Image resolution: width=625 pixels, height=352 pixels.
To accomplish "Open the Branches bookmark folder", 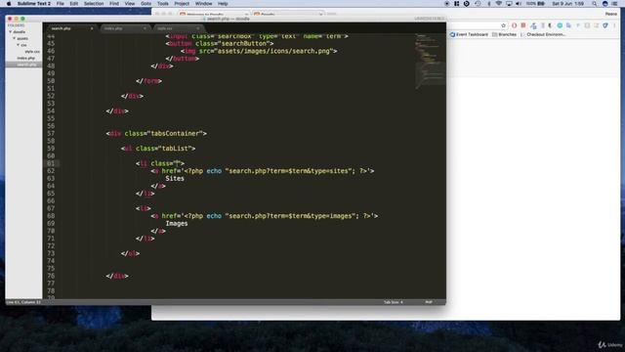I will [504, 35].
